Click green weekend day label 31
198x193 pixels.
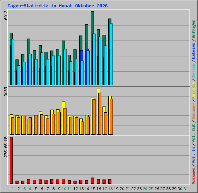[186, 189]
